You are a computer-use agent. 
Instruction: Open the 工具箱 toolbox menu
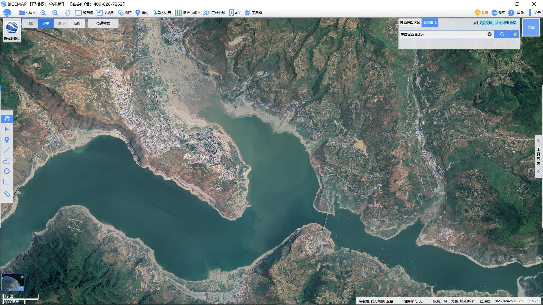[x=253, y=13]
